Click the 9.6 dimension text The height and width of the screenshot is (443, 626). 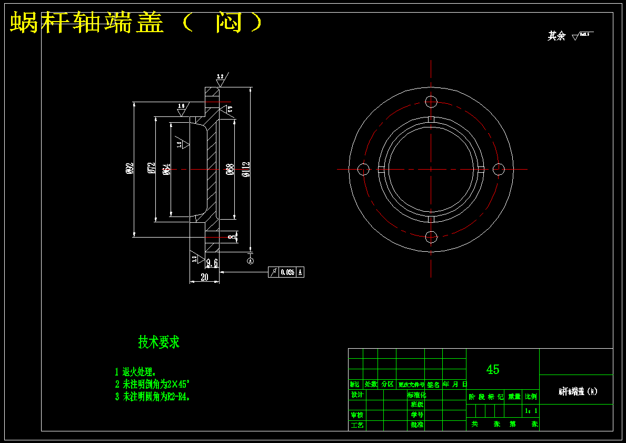click(x=212, y=263)
